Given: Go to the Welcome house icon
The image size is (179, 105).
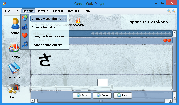Looking at the screenshot, I should 14,48.
